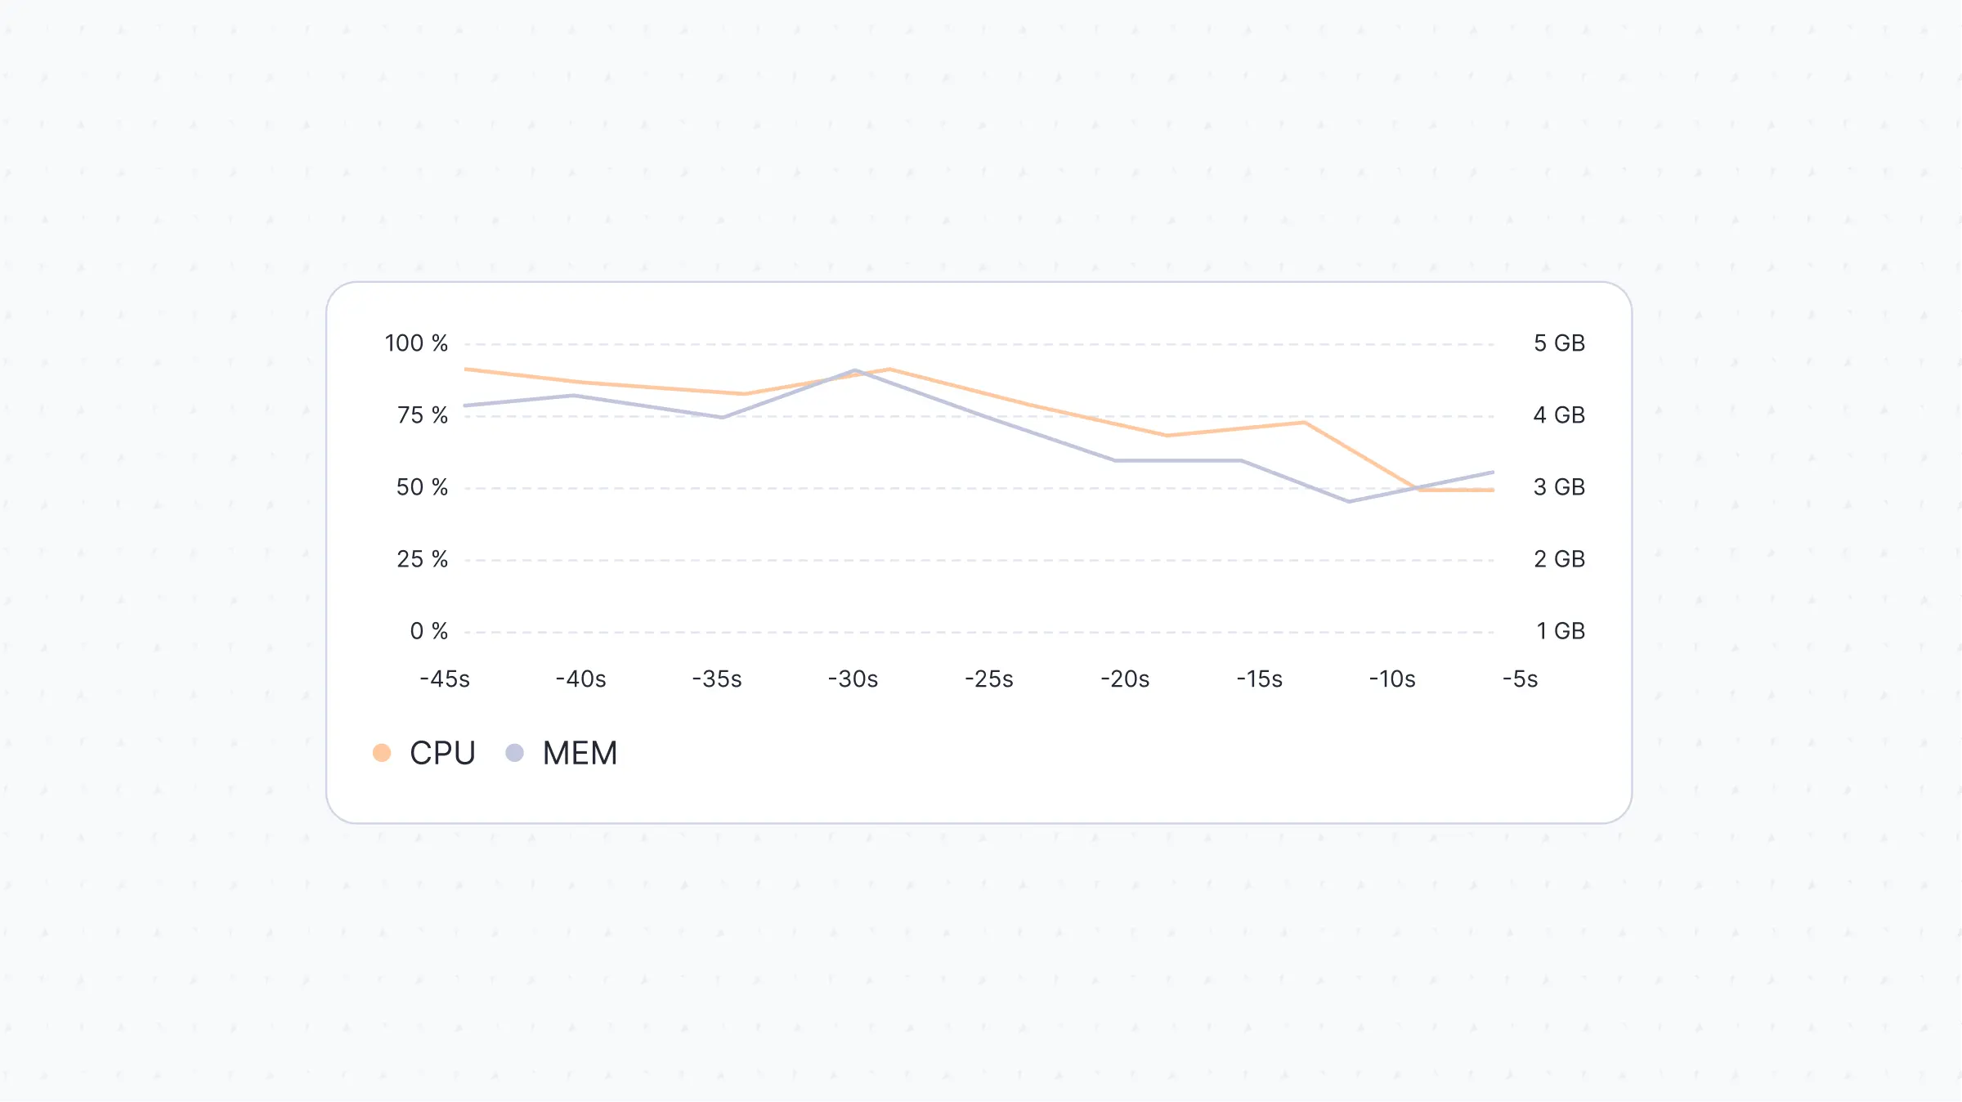Viewport: 1962px width, 1102px height.
Task: Click the 0 % axis label
Action: pos(428,631)
